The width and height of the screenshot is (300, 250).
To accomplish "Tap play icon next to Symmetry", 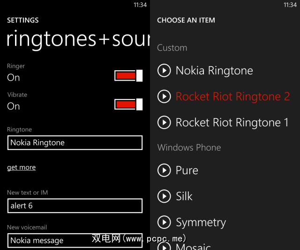I will coord(164,222).
